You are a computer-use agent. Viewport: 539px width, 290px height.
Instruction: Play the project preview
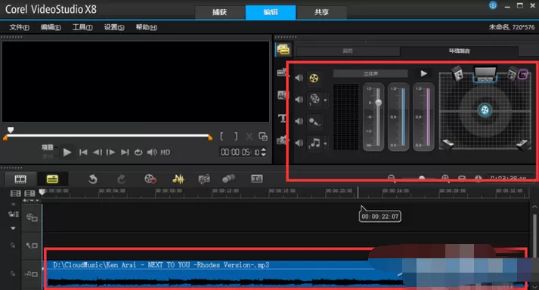coord(67,153)
